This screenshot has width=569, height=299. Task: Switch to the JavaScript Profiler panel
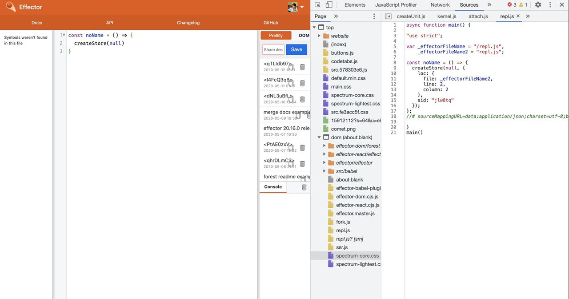coord(396,5)
